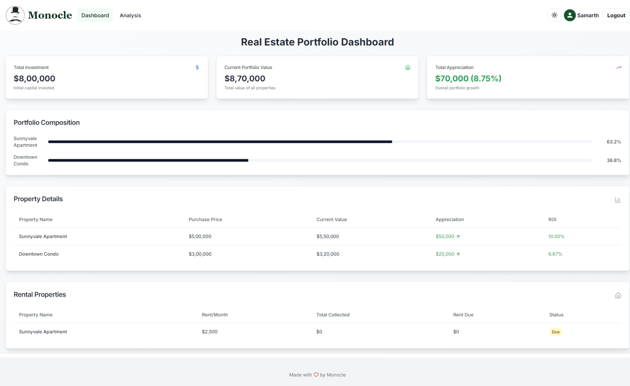Click the 36.8% composition percentage
The image size is (630, 386).
click(x=614, y=160)
